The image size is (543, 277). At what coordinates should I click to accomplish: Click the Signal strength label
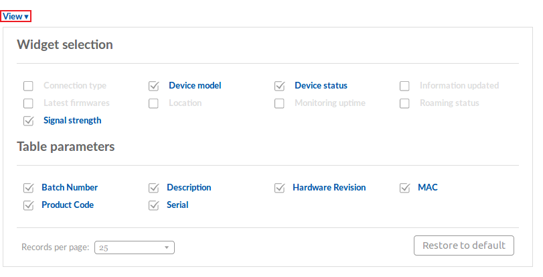72,121
